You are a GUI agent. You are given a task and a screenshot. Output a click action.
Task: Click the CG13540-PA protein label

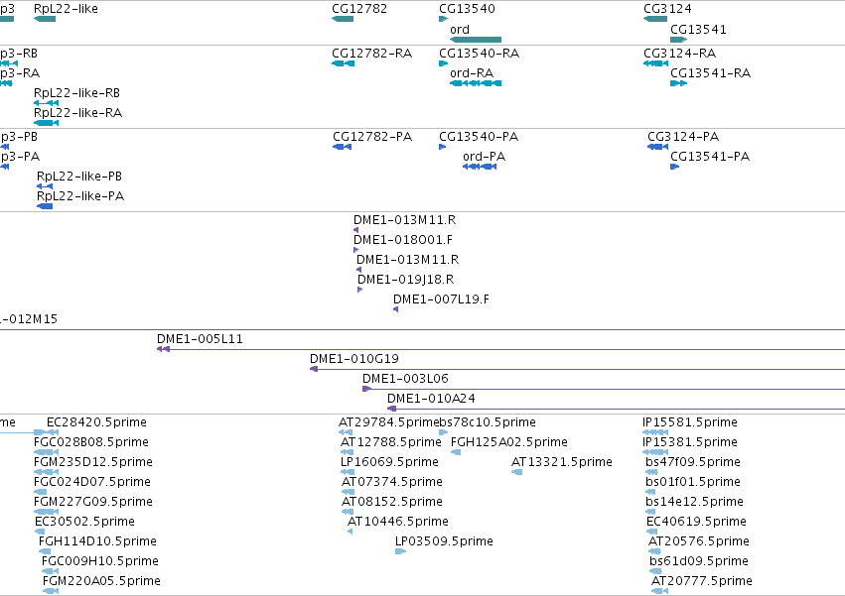point(479,136)
